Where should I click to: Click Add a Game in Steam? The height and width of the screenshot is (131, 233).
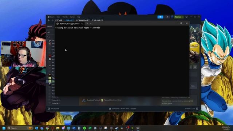click(54, 108)
